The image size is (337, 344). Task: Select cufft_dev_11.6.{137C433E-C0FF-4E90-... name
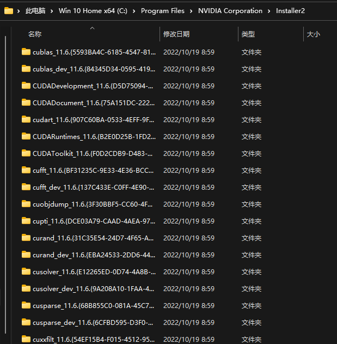click(93, 188)
